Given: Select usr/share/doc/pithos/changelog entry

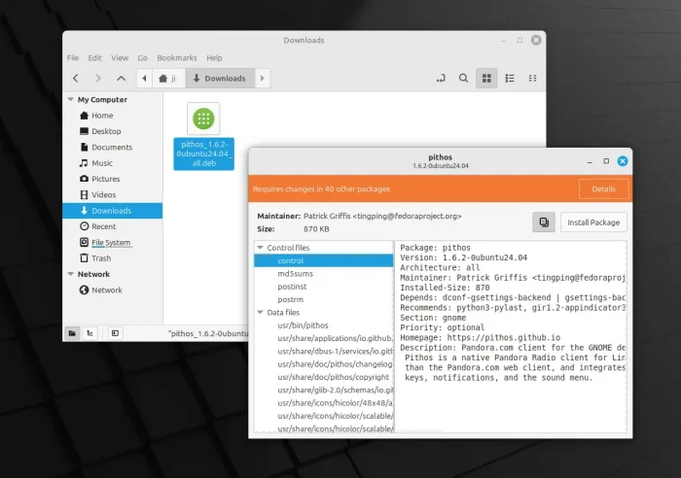Looking at the screenshot, I should [324, 364].
